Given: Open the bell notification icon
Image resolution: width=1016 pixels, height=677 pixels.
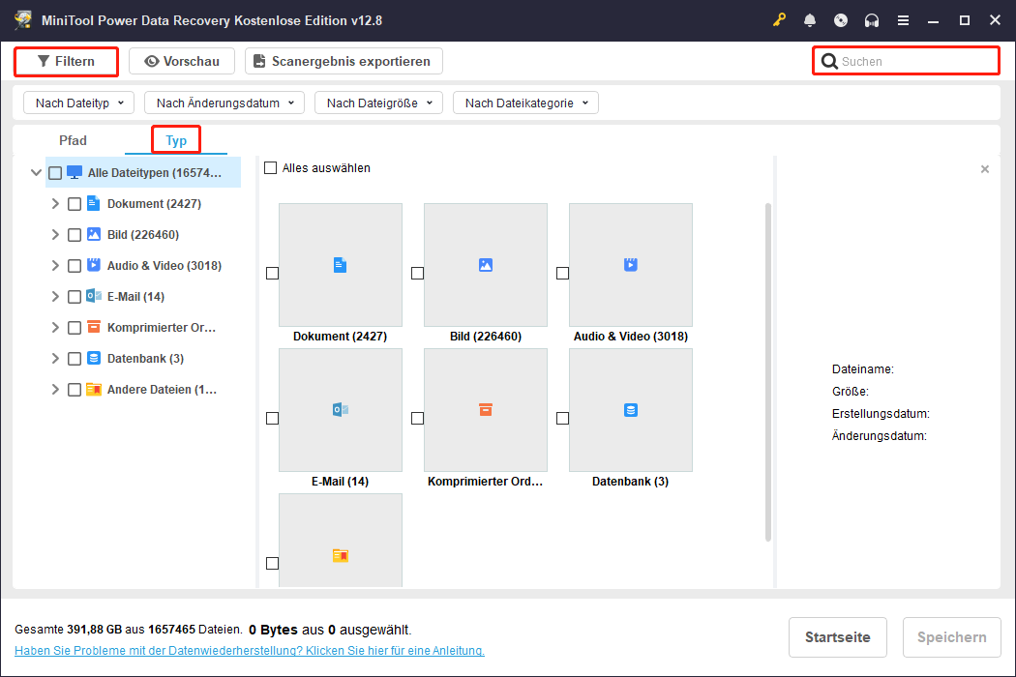Looking at the screenshot, I should click(x=810, y=19).
